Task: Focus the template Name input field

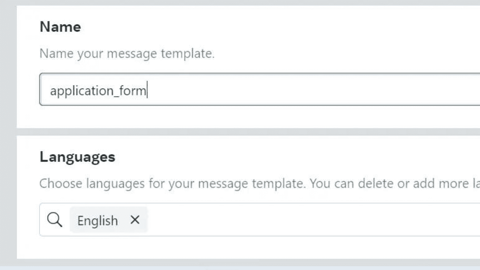Action: tap(260, 89)
